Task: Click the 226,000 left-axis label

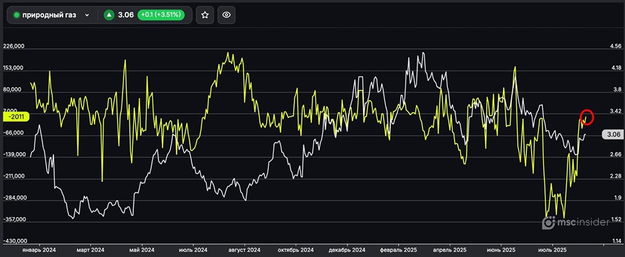Action: coord(14,46)
